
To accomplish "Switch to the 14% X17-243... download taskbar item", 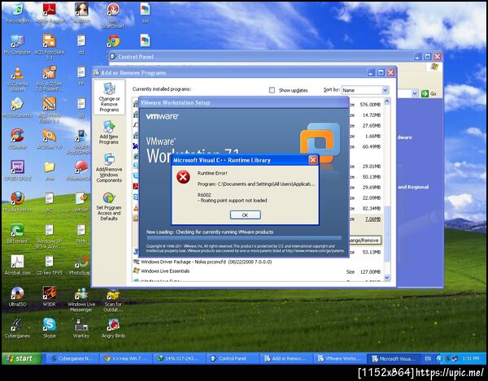I will 180,358.
